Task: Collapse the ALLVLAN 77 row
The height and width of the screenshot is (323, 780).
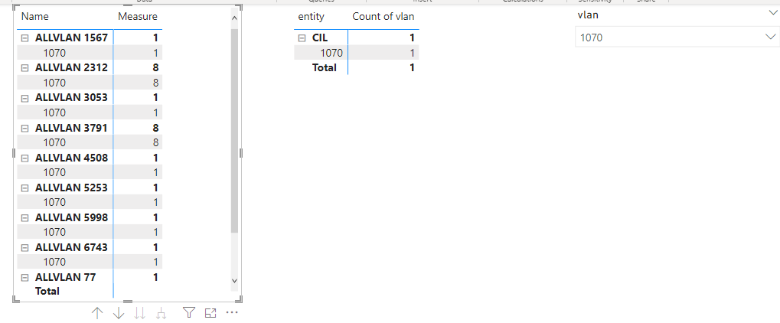Action: [x=24, y=278]
